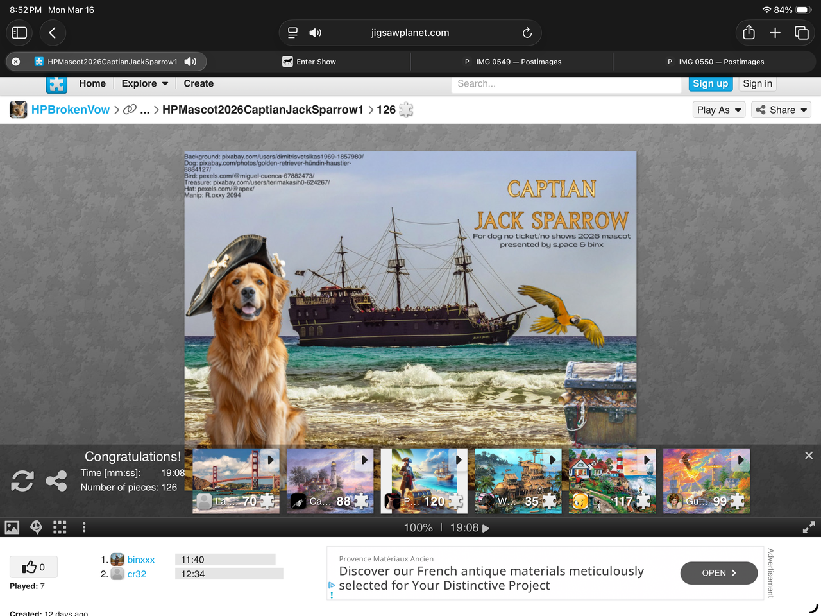Open a new browser tab
821x616 pixels.
[x=775, y=33]
